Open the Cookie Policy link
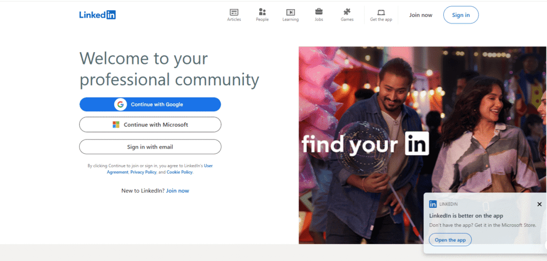Viewport: 547px width, 261px height. pos(179,172)
